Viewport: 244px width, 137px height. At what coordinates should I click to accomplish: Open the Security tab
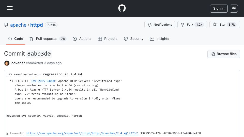tap(133, 39)
